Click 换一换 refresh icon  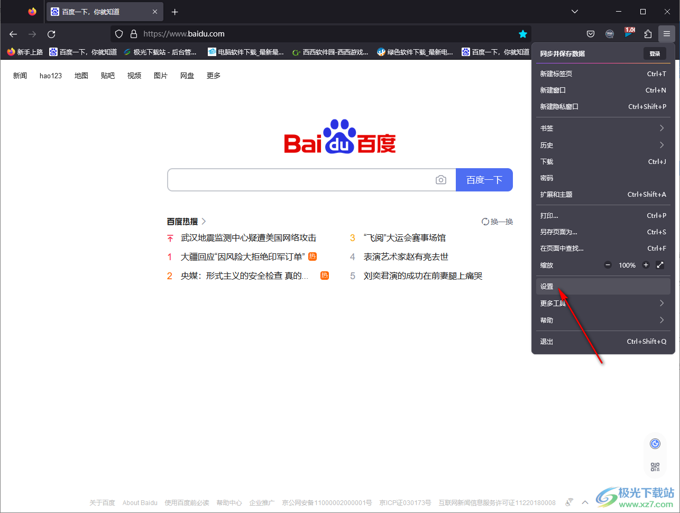pos(485,222)
